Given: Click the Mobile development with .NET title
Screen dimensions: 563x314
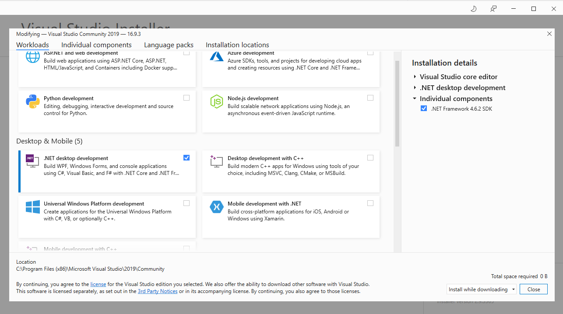Looking at the screenshot, I should click(x=264, y=204).
